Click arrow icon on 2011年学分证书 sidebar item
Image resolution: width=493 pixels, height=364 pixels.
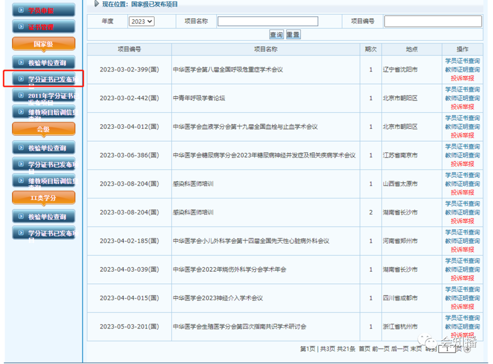point(21,96)
